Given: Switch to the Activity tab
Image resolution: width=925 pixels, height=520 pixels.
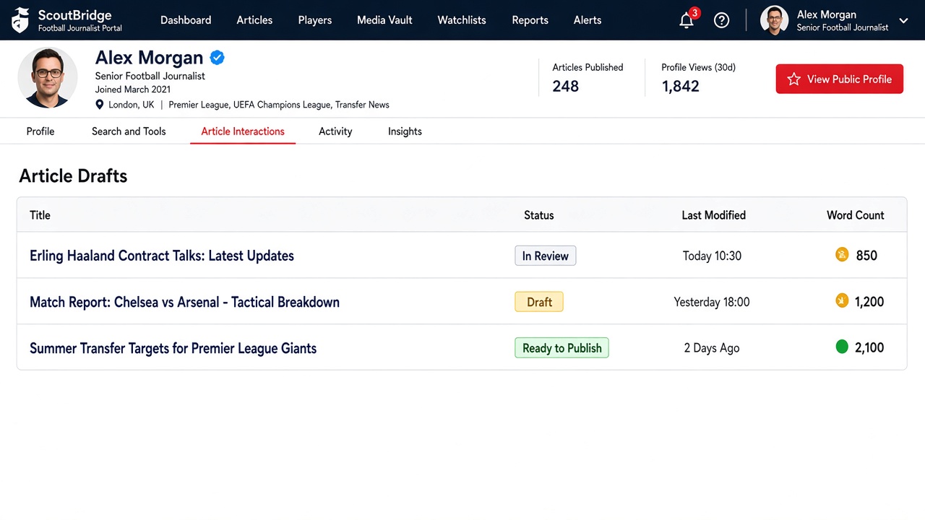Looking at the screenshot, I should tap(335, 131).
